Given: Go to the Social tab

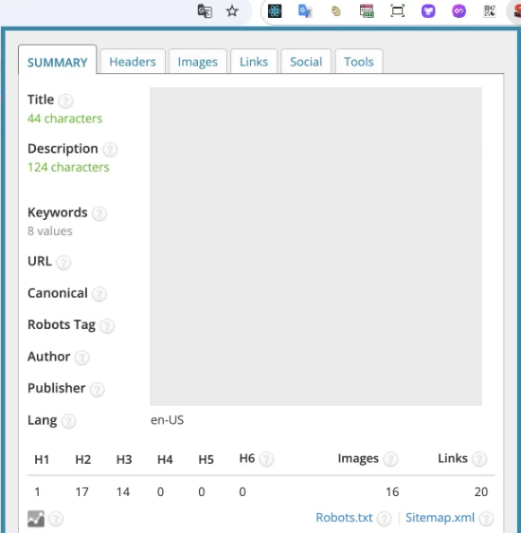Looking at the screenshot, I should (x=306, y=62).
